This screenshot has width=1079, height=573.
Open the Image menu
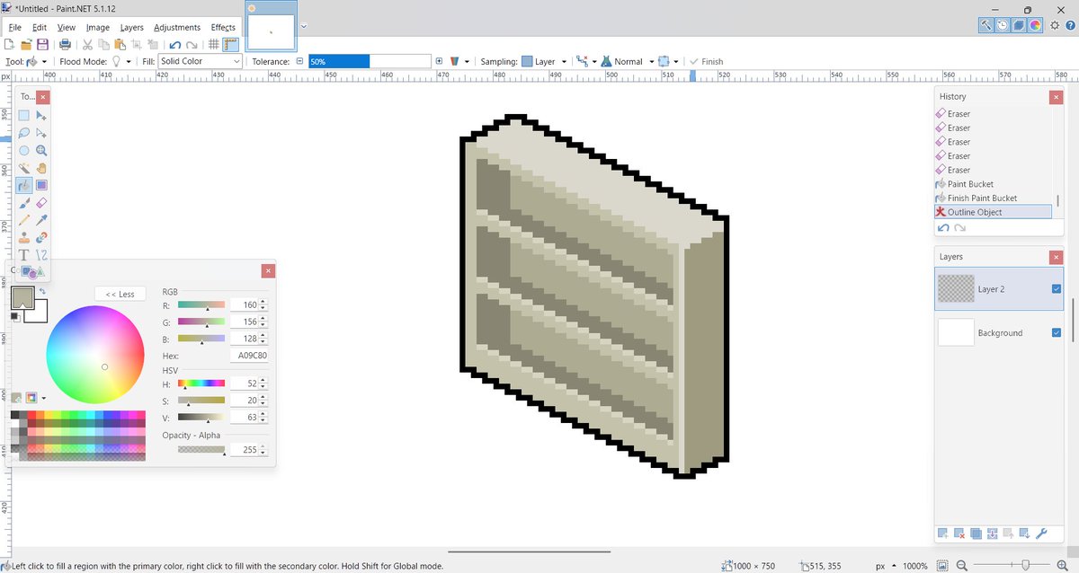coord(98,27)
